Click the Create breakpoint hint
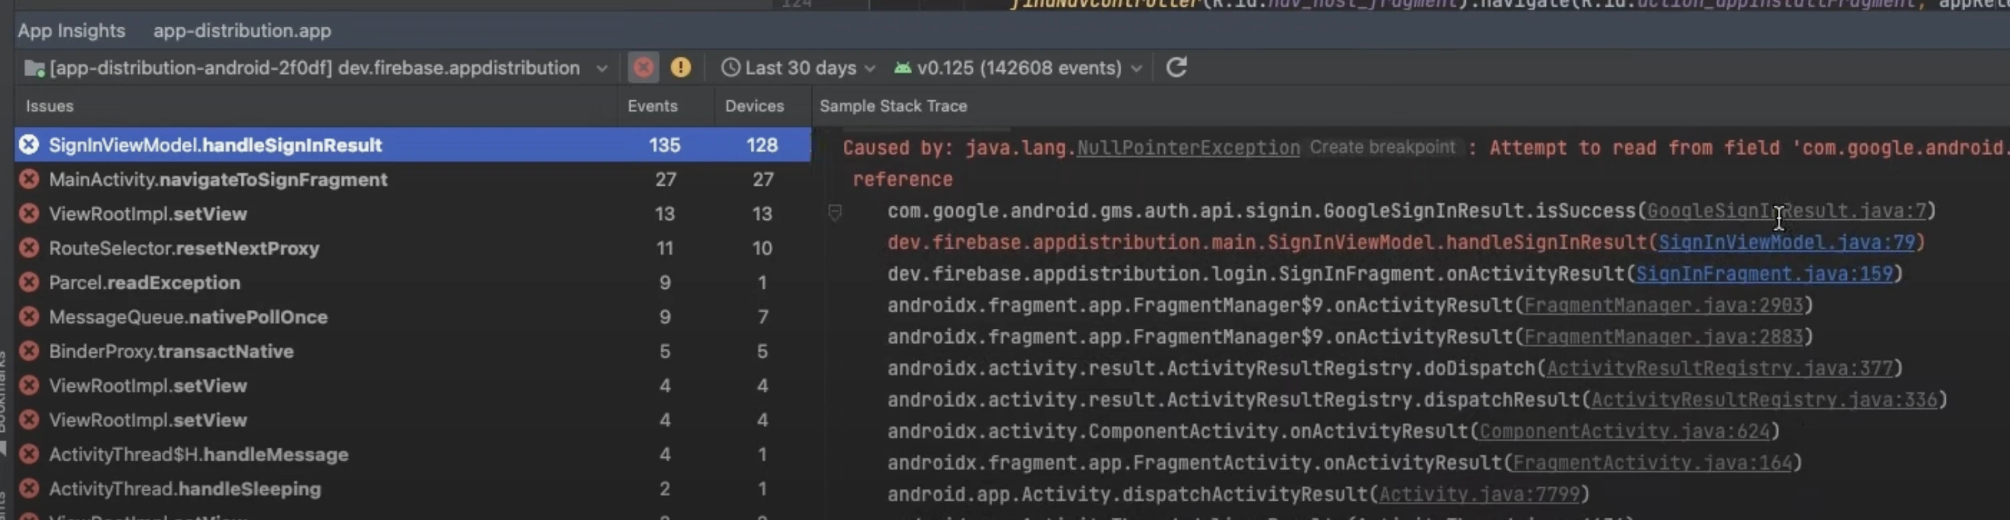The height and width of the screenshot is (520, 2010). click(x=1382, y=147)
